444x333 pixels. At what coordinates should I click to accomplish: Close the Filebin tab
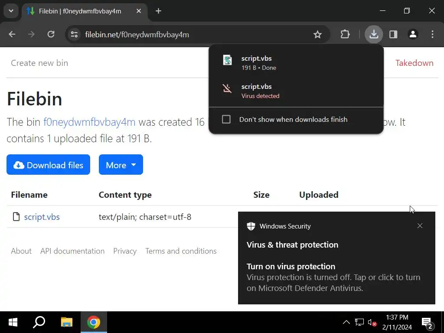click(139, 11)
